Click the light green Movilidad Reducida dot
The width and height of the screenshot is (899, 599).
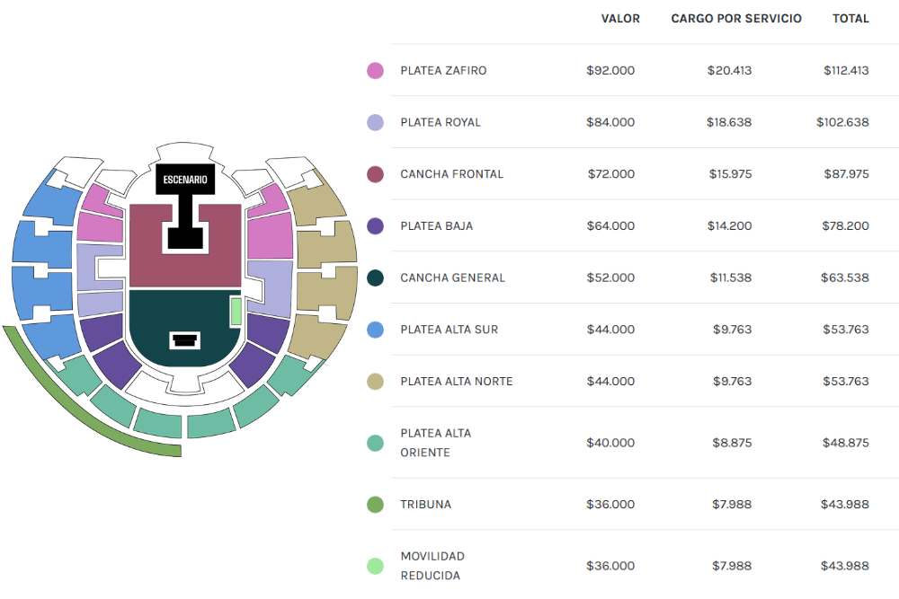coord(376,566)
